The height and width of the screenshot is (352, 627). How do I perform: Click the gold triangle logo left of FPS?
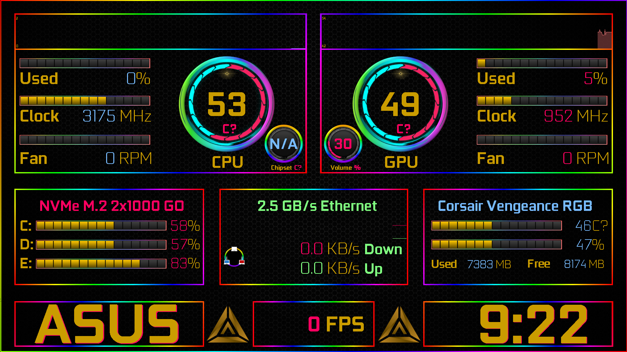[228, 324]
